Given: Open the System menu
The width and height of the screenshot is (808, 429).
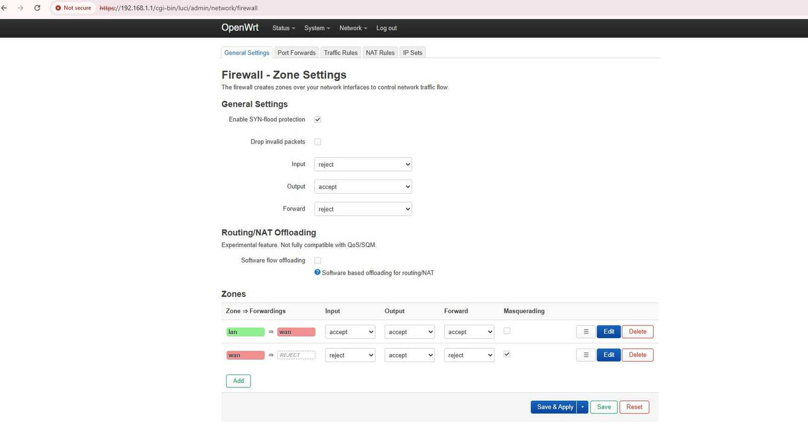Looking at the screenshot, I should pyautogui.click(x=317, y=28).
